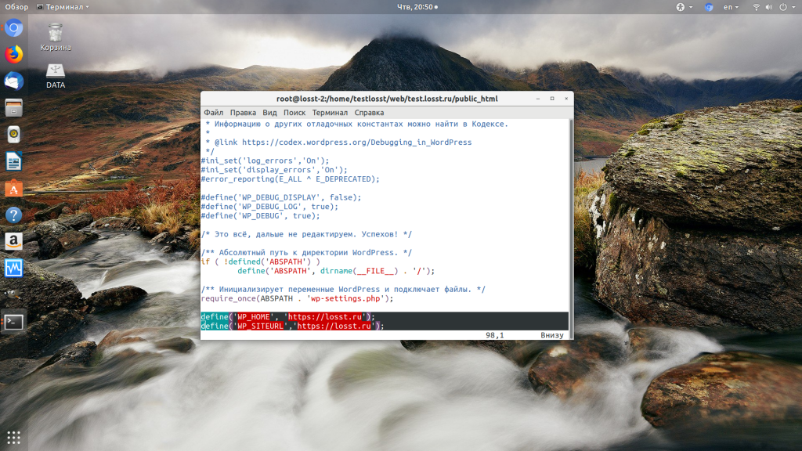Show all applications grid
Image resolution: width=802 pixels, height=451 pixels.
point(14,437)
